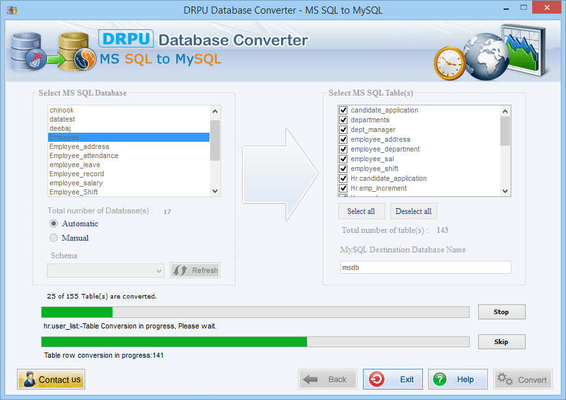566x400 pixels.
Task: Click the Refresh button label
Action: pos(205,271)
